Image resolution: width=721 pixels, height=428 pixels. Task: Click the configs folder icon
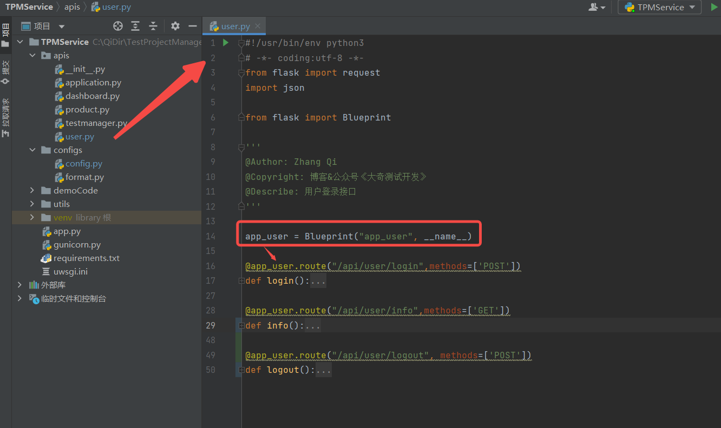[x=45, y=150]
